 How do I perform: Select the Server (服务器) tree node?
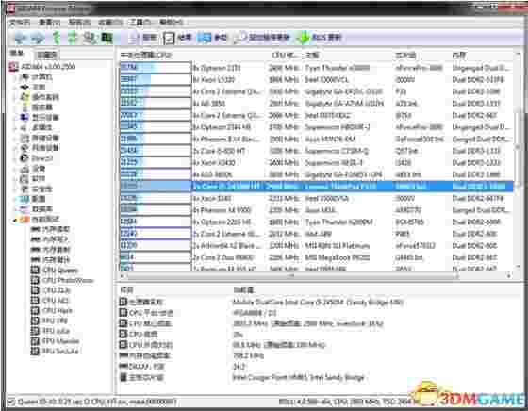(37, 107)
